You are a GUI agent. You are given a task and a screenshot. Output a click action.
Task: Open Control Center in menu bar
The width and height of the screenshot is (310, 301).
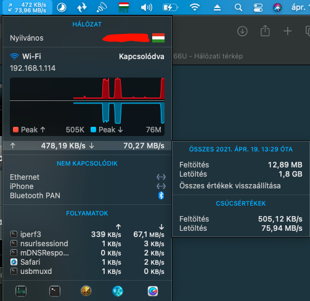[x=258, y=8]
